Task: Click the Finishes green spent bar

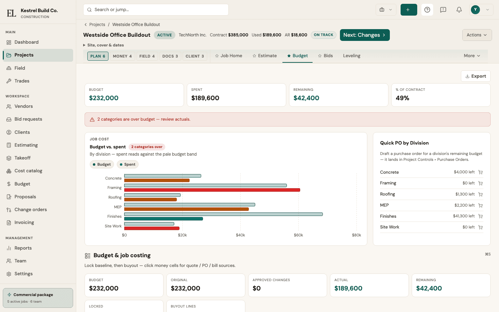Action: point(164,219)
